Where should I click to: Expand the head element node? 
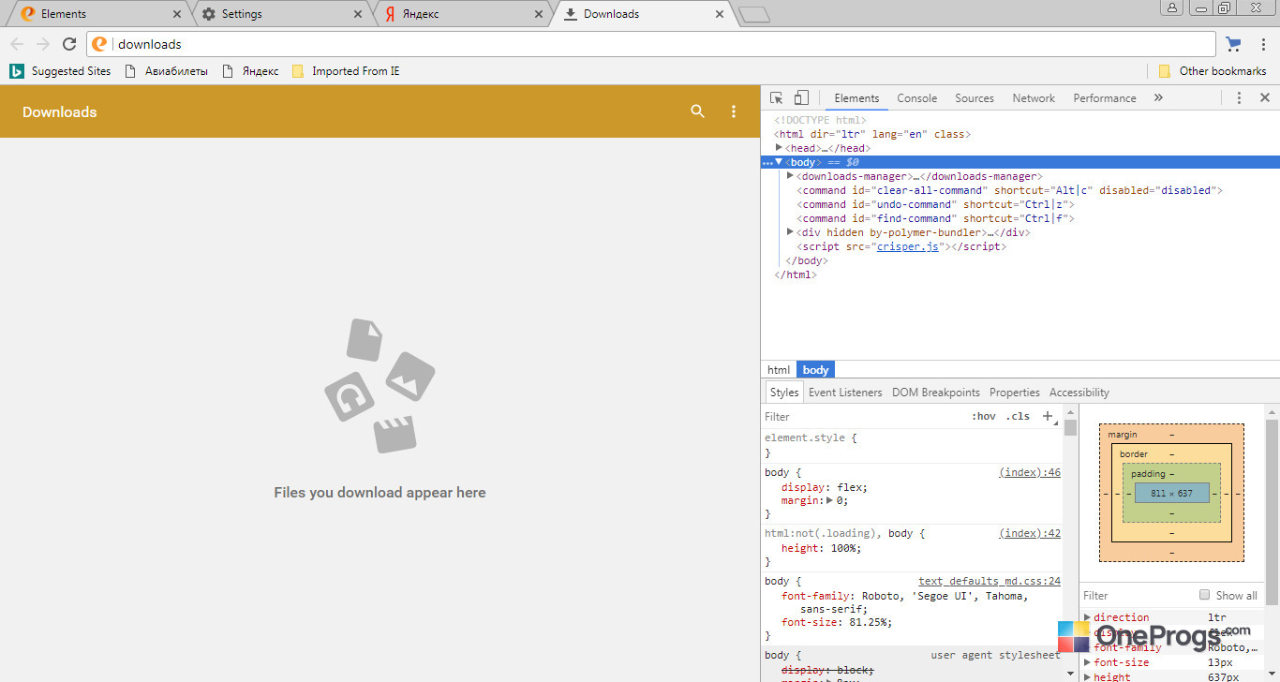[x=779, y=148]
